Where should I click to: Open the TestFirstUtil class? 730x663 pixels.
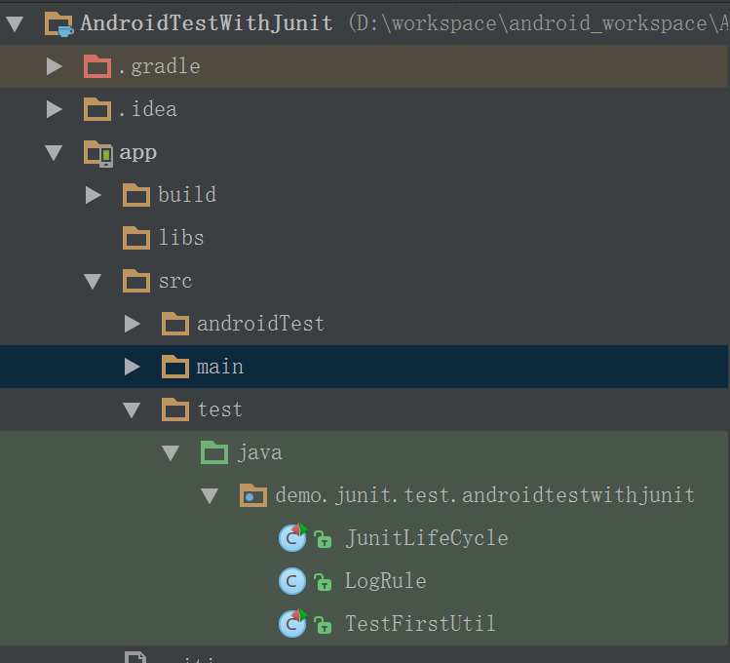420,624
